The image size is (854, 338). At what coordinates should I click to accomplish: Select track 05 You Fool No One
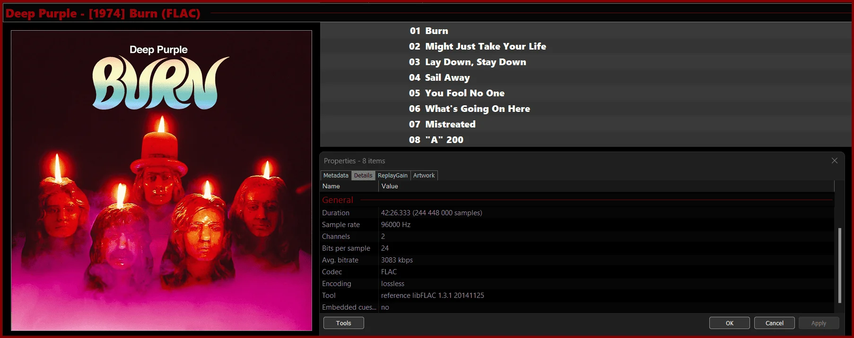tap(585, 93)
